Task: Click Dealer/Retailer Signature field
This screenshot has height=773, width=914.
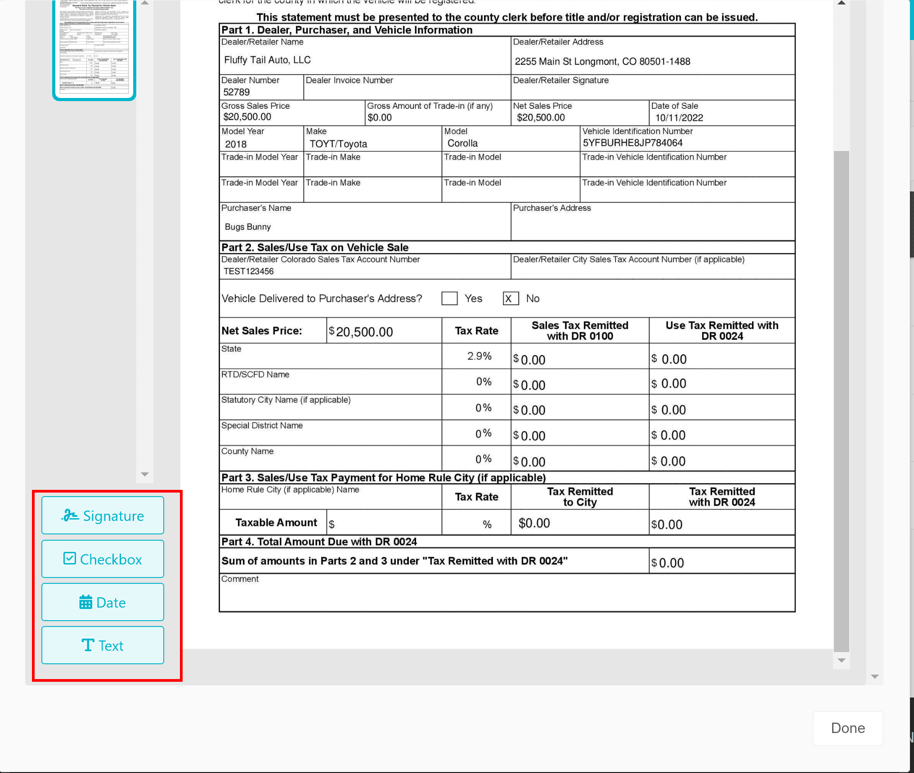Action: 652,92
